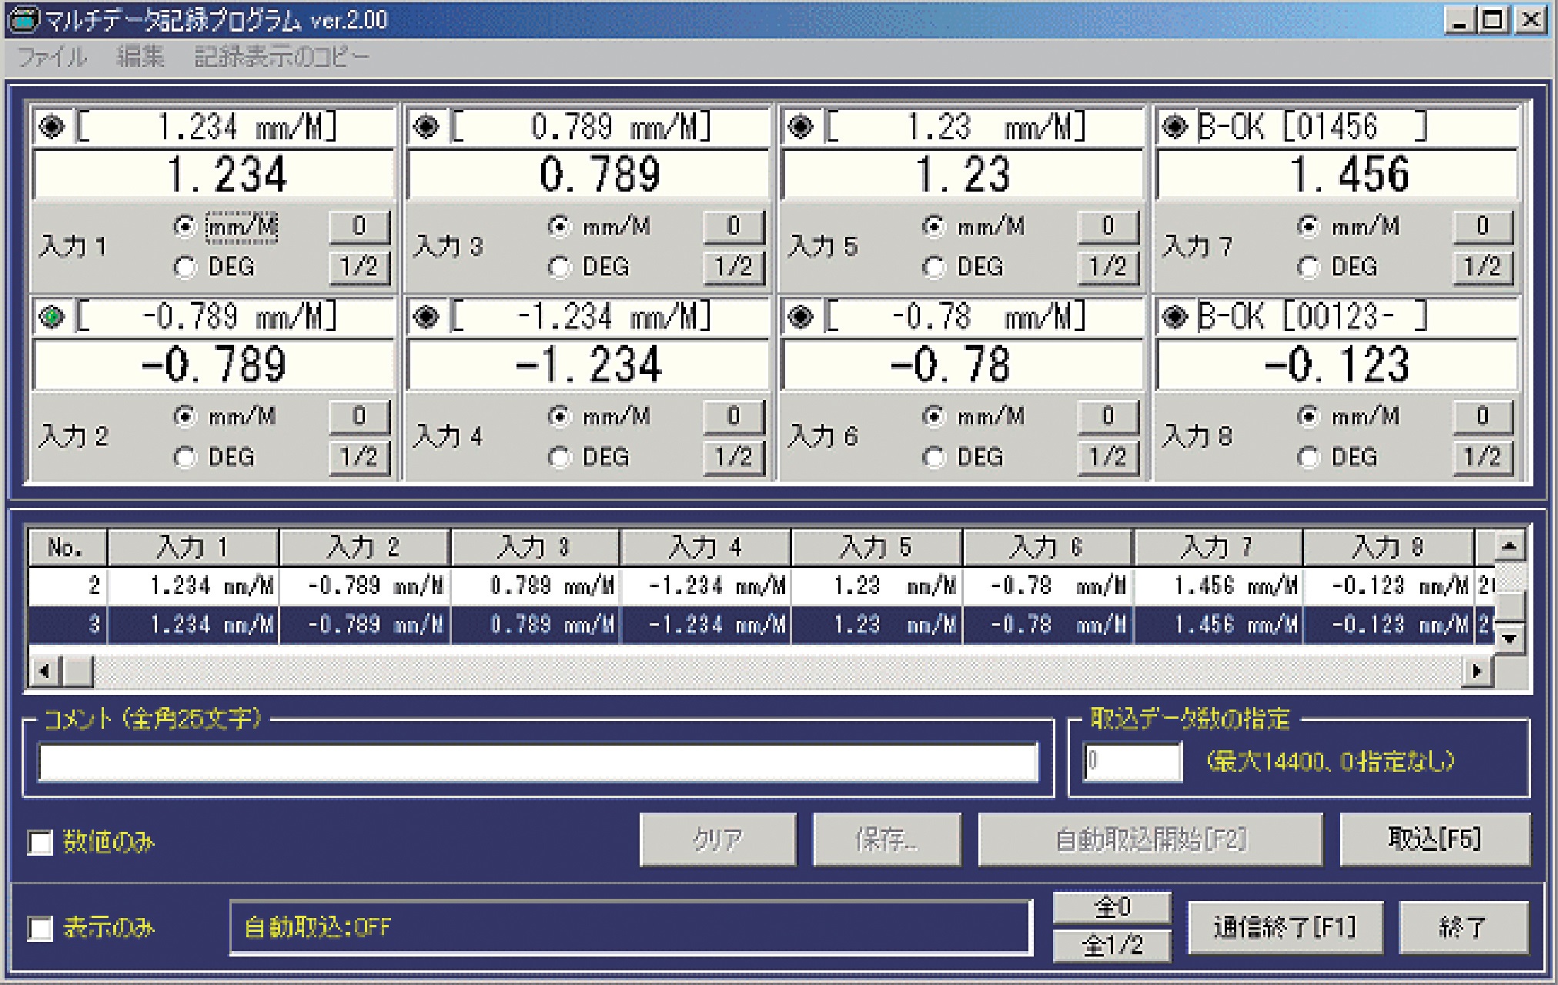The image size is (1558, 985).
Task: Zero the 入力 4 value with 0 button
Action: pyautogui.click(x=734, y=416)
